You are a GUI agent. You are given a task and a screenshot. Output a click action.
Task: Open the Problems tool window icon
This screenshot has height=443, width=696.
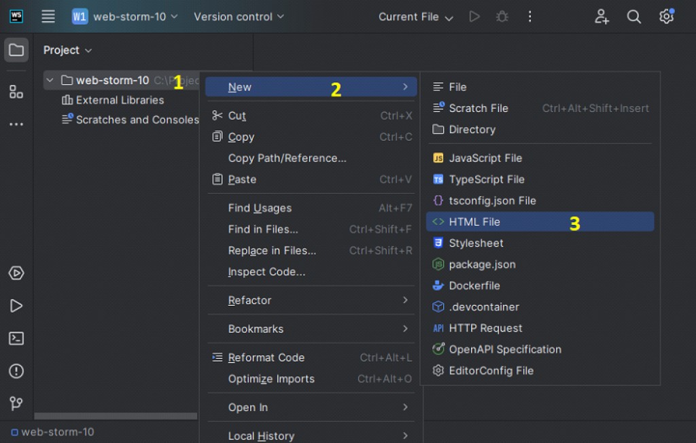coord(16,371)
